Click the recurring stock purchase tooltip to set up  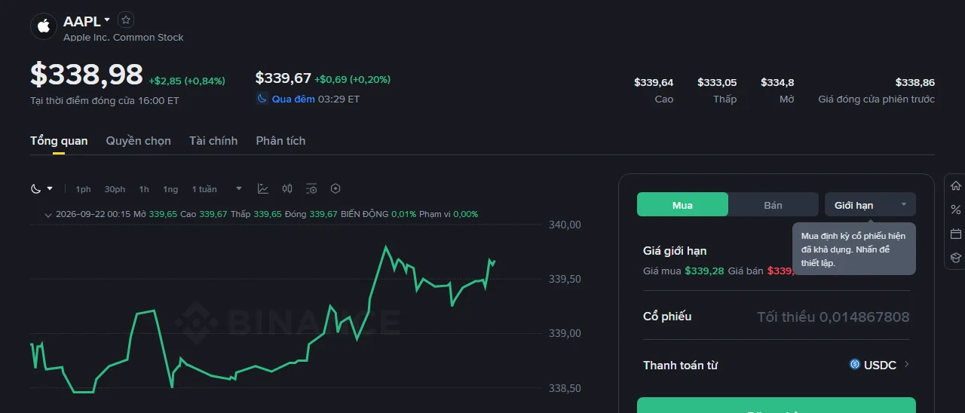(854, 249)
